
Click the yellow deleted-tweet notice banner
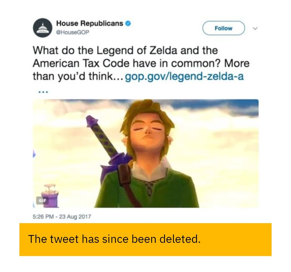145,239
